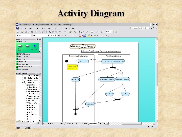Click the stencil scroll down arrow
182x137 pixels.
[x=40, y=51]
